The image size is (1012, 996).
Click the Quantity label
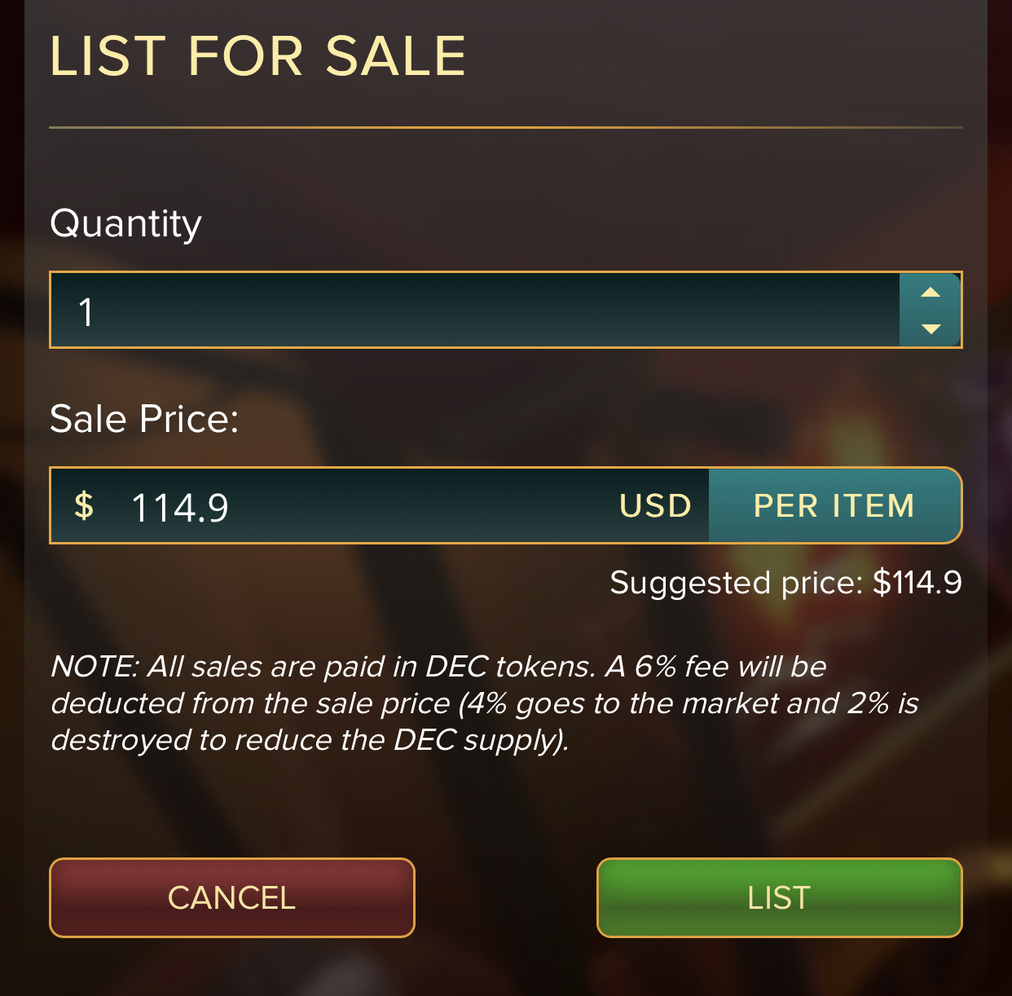[x=125, y=223]
